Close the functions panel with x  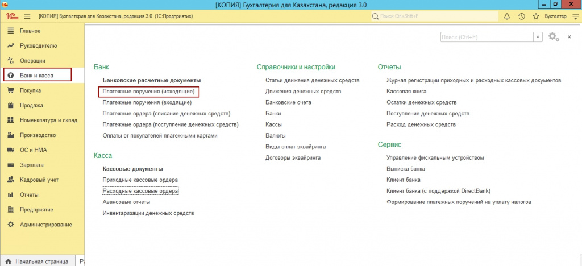tap(569, 37)
